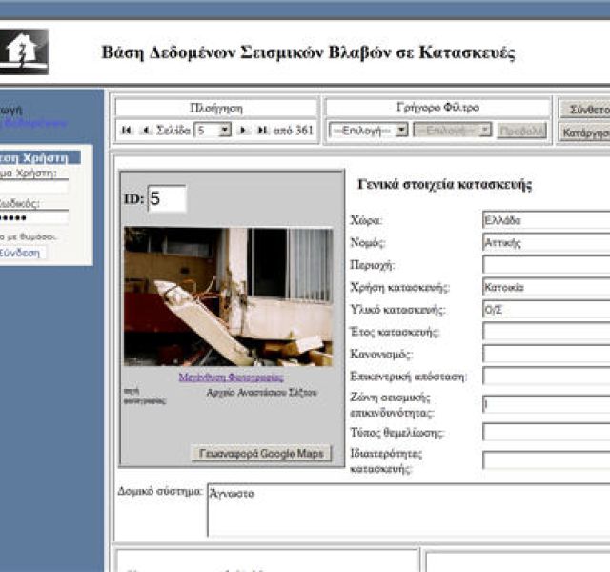Go to next page arrow
The width and height of the screenshot is (610, 572).
(x=243, y=131)
